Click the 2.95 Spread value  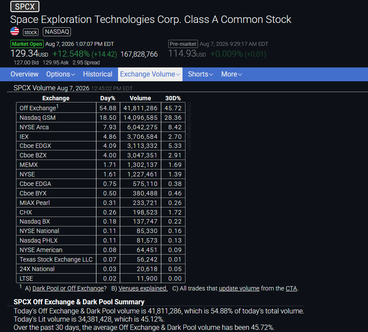[x=86, y=63]
